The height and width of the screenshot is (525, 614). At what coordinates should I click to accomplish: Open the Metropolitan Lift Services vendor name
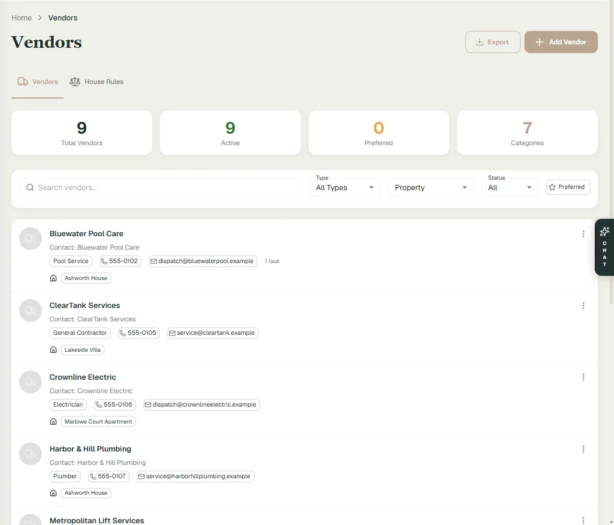(97, 521)
